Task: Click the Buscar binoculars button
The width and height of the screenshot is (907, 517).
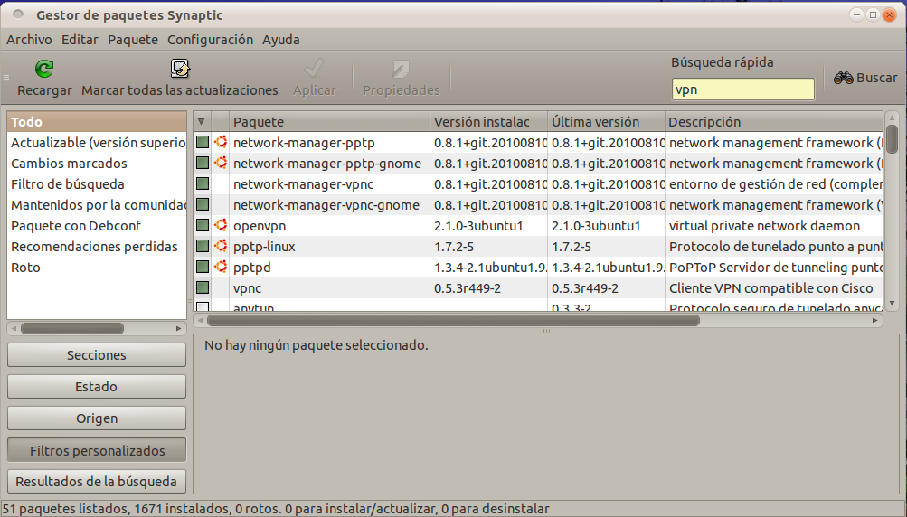Action: click(865, 78)
